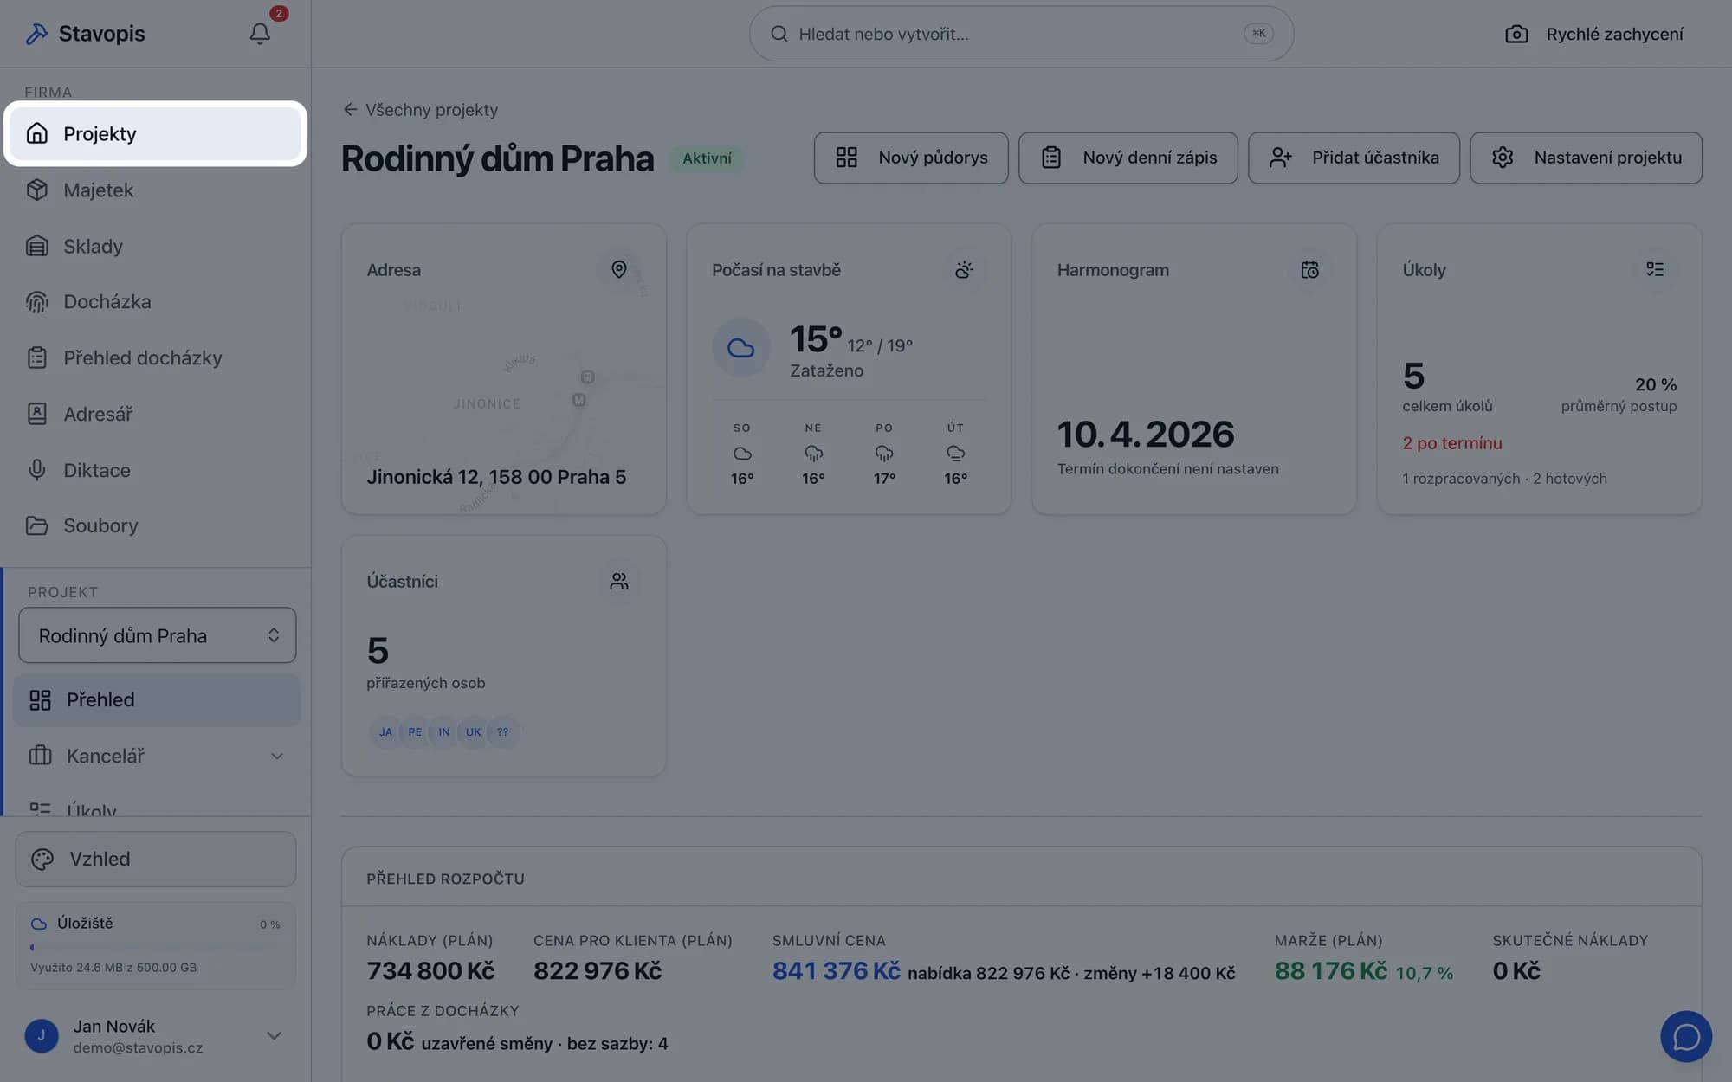Open the notifications bell
The height and width of the screenshot is (1082, 1732).
260,34
